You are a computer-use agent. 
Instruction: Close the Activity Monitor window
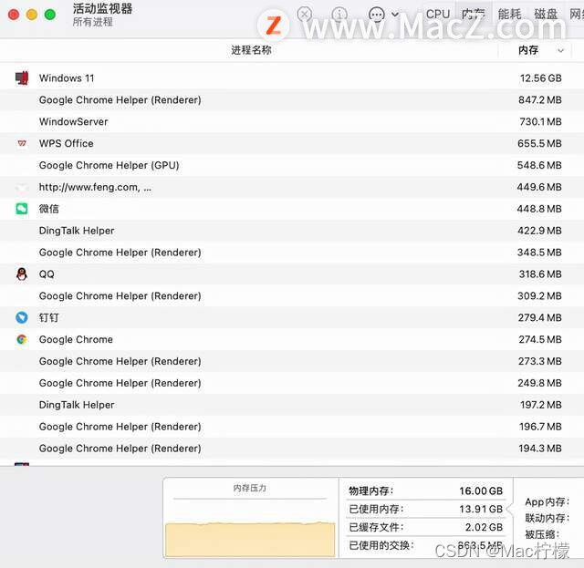(x=14, y=15)
